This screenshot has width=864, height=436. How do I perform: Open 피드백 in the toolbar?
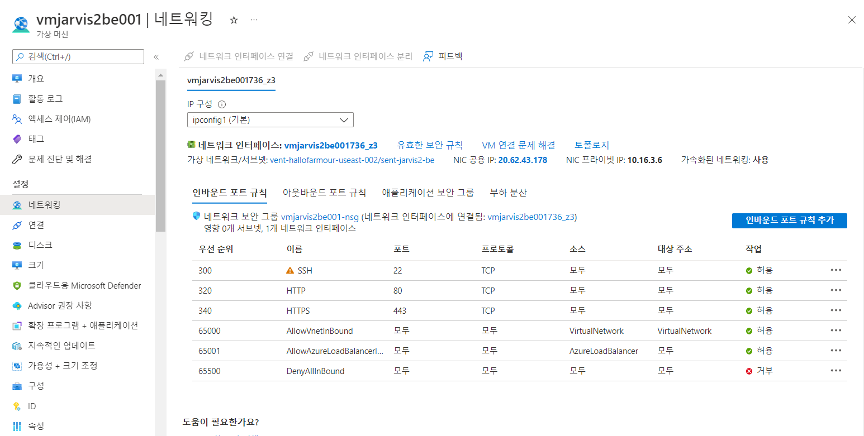443,56
